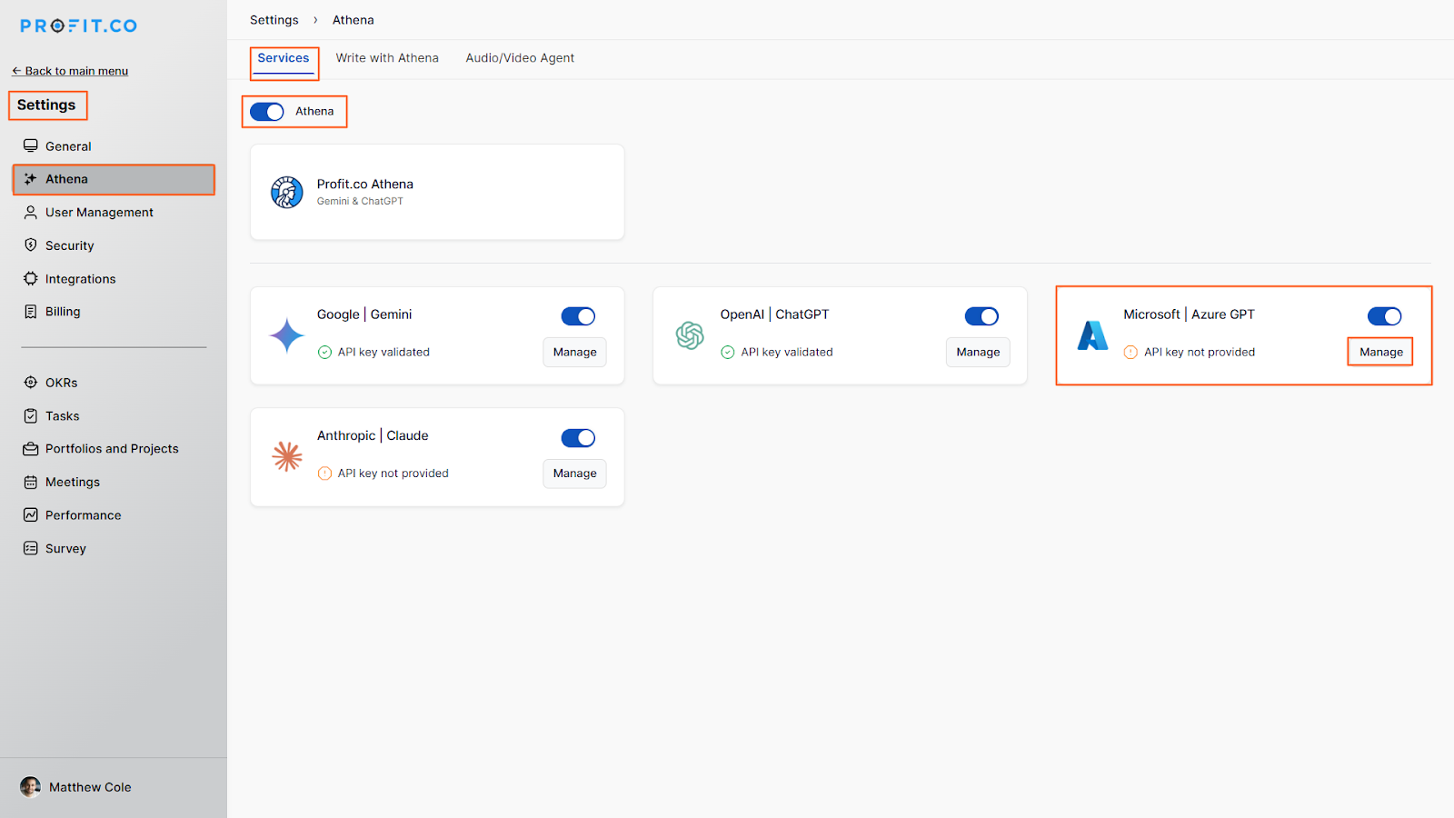This screenshot has width=1454, height=818.
Task: Click the Microsoft Azure logo
Action: [1092, 335]
